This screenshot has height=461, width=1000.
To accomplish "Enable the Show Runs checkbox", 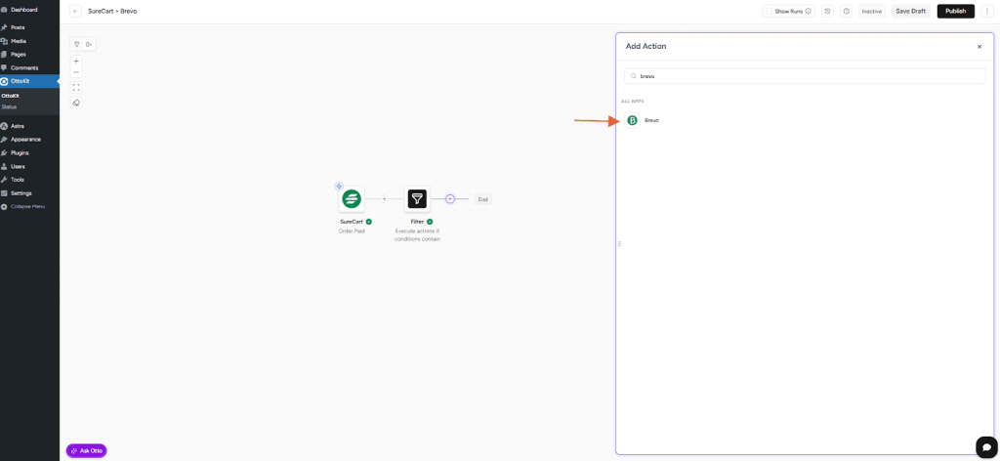I will (x=770, y=11).
